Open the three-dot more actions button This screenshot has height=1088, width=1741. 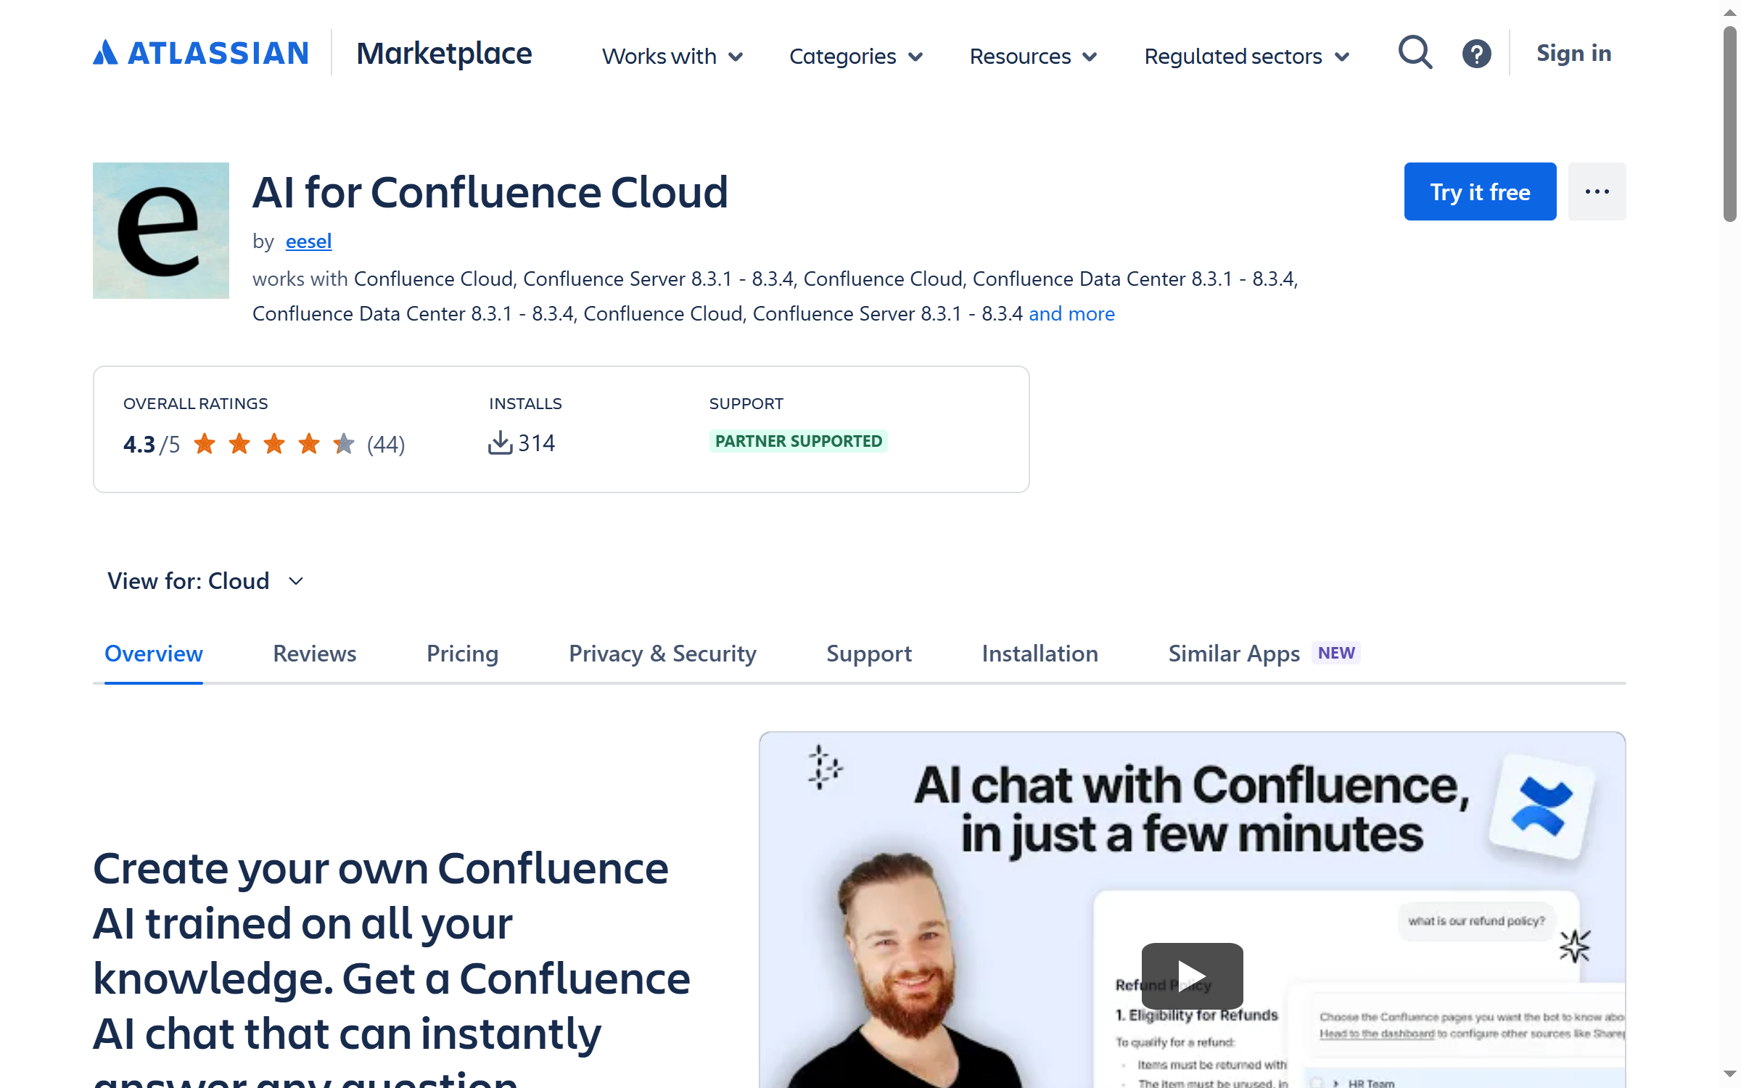point(1597,191)
